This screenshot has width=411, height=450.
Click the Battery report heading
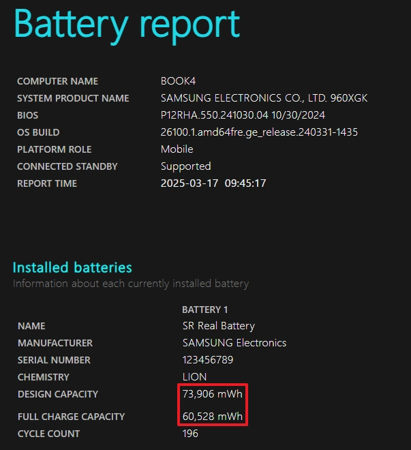pos(127,25)
